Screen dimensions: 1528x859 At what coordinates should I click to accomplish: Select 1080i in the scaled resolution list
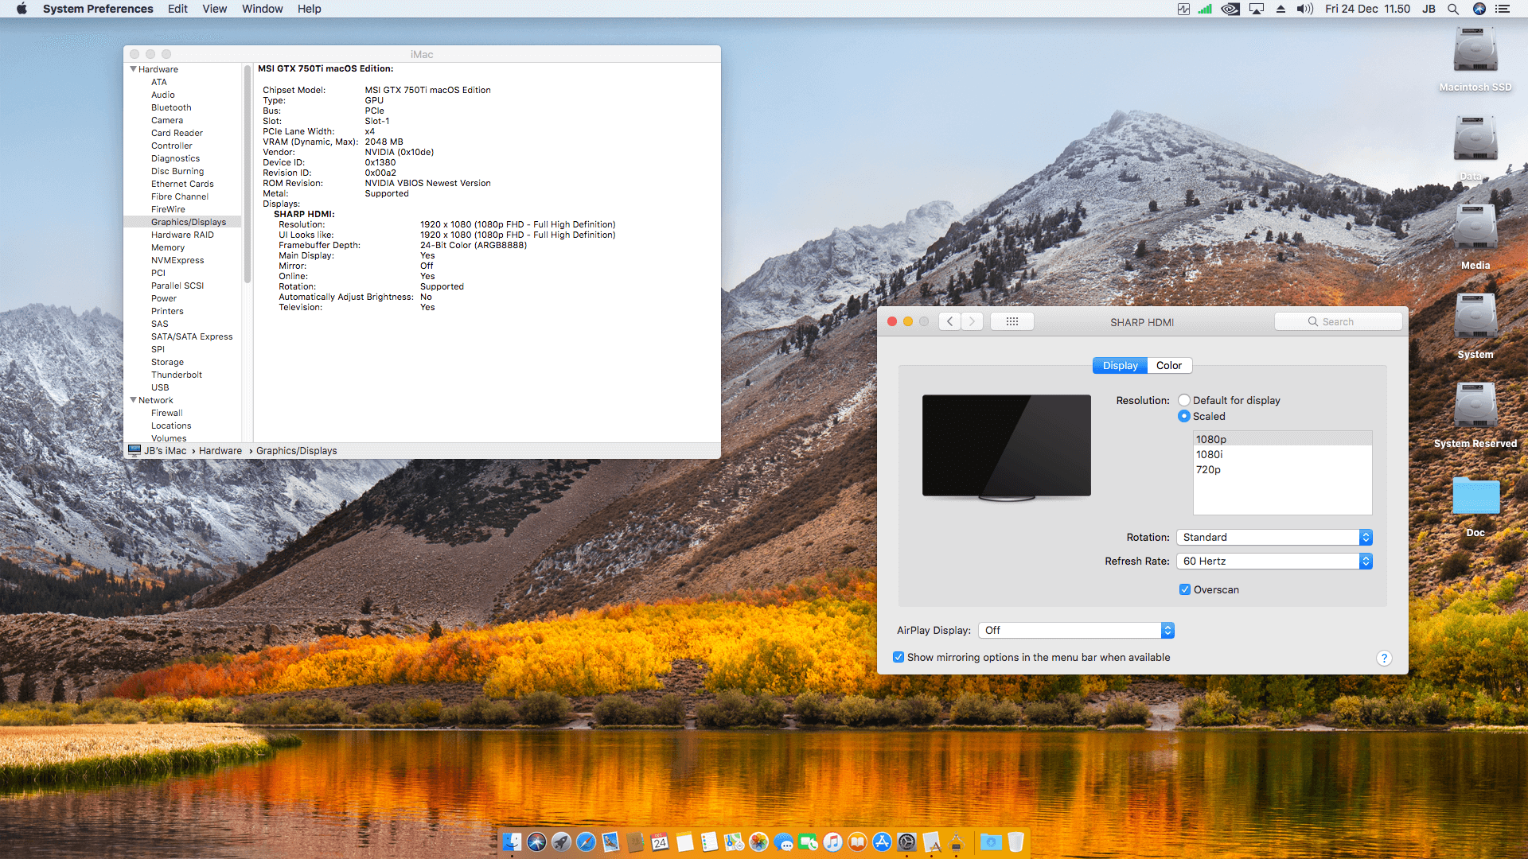coord(1209,454)
